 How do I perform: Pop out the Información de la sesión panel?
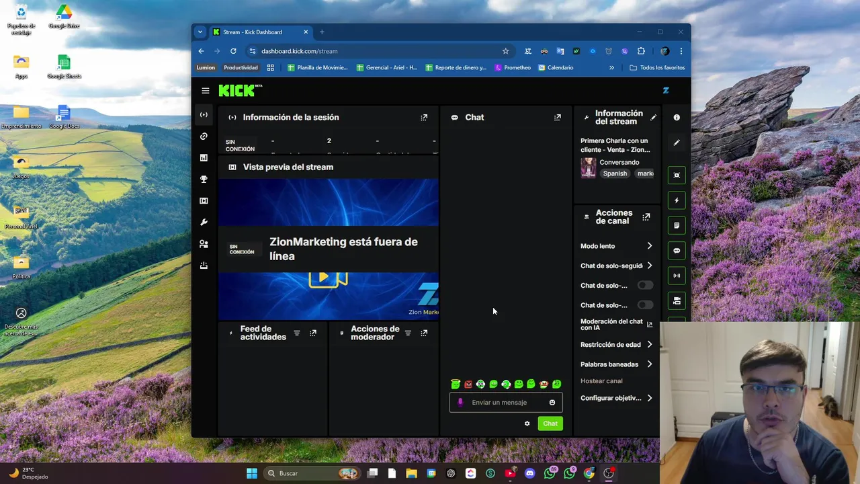[424, 117]
